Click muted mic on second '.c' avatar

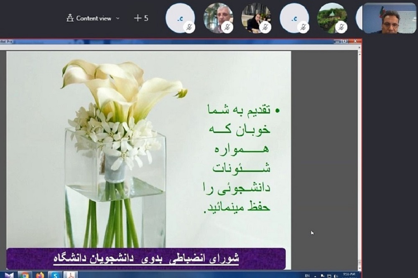(303, 28)
